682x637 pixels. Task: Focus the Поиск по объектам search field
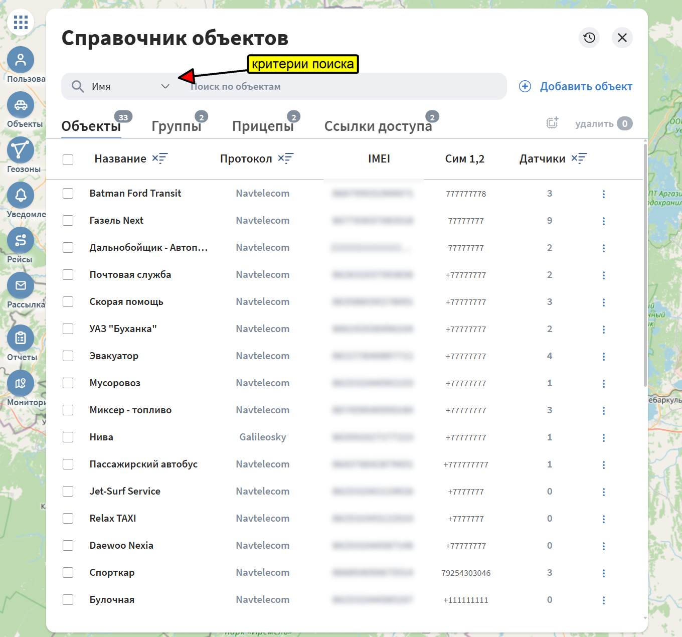(x=341, y=86)
